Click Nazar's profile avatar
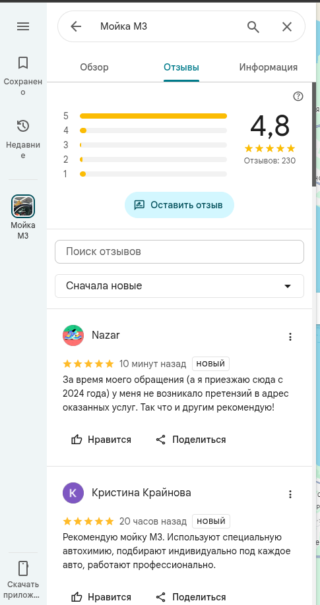Viewport: 320px width, 605px height. 73,335
